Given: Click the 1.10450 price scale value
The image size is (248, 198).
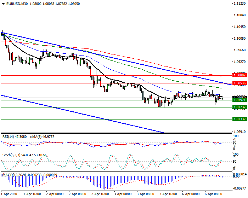Looking at the screenshot, I should pos(240,27).
